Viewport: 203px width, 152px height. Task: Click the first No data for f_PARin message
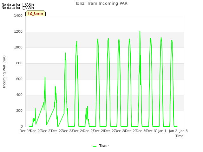(18, 4)
